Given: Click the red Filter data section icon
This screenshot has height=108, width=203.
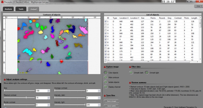Looking at the screenshot, I should [130, 67].
